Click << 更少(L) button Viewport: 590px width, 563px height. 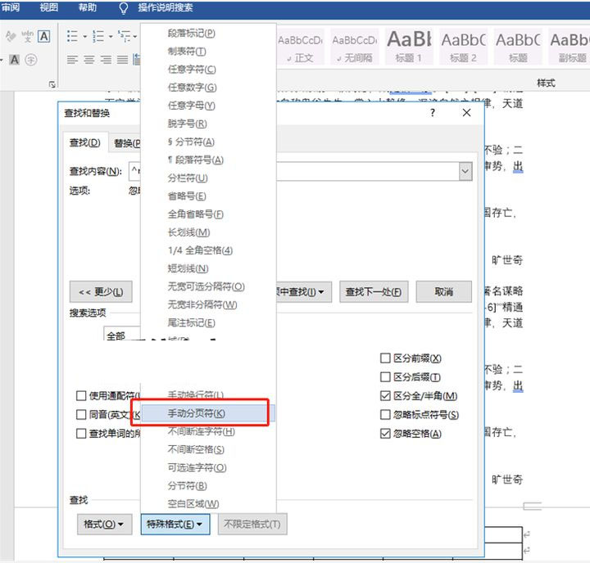pyautogui.click(x=101, y=291)
